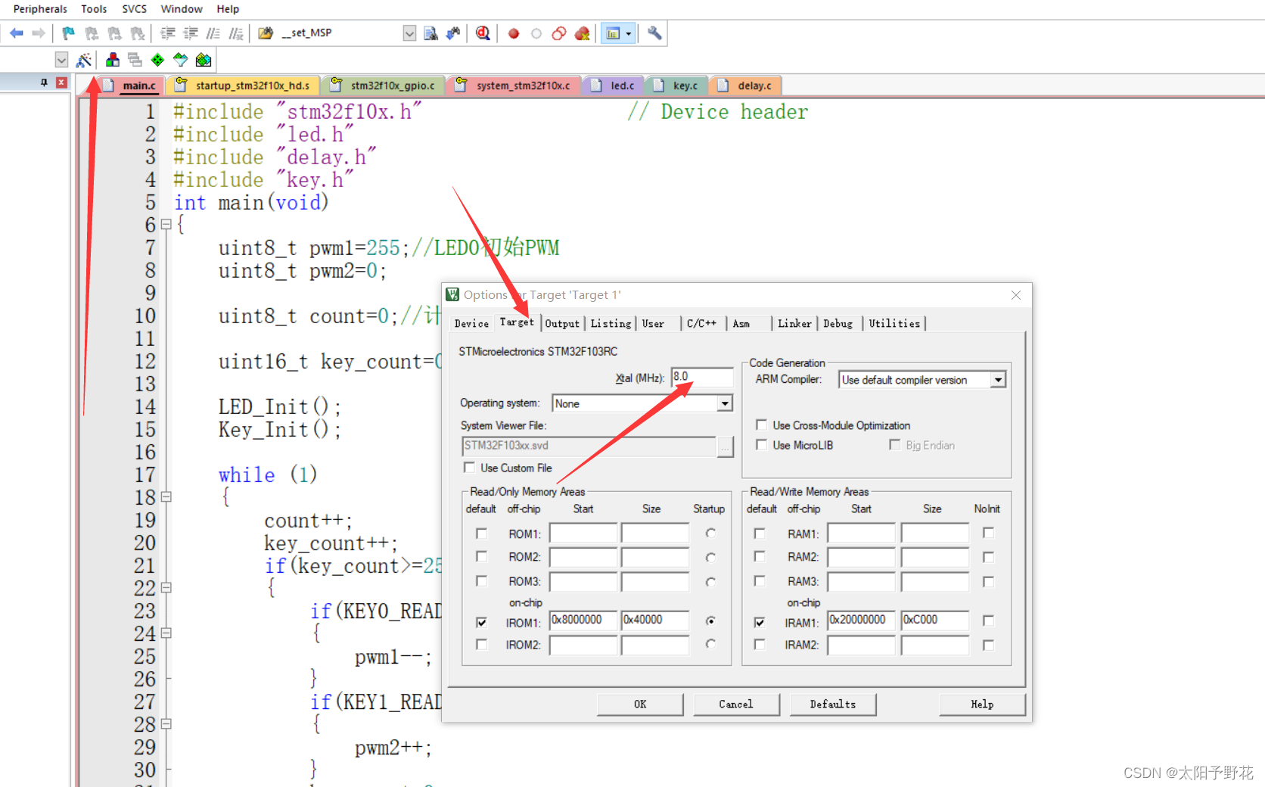The image size is (1265, 787).
Task: Collapse the code fold at line 24
Action: pos(166,633)
